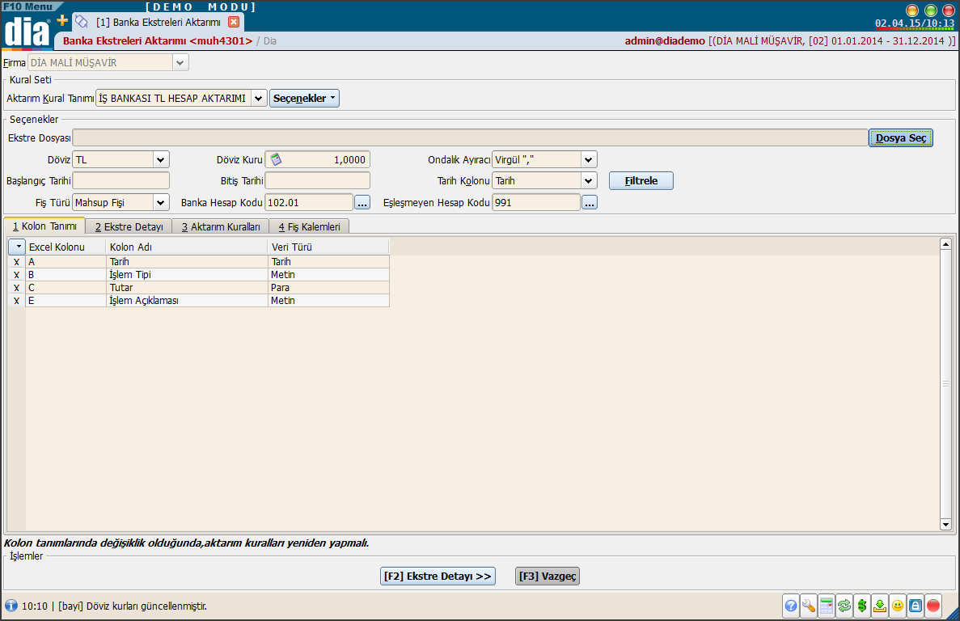Click the admin@diademo user label
This screenshot has width=960, height=621.
665,41
